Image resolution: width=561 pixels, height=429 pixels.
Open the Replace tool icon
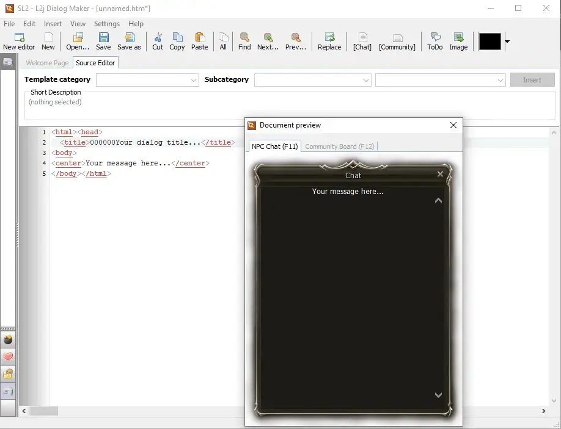tap(329, 41)
